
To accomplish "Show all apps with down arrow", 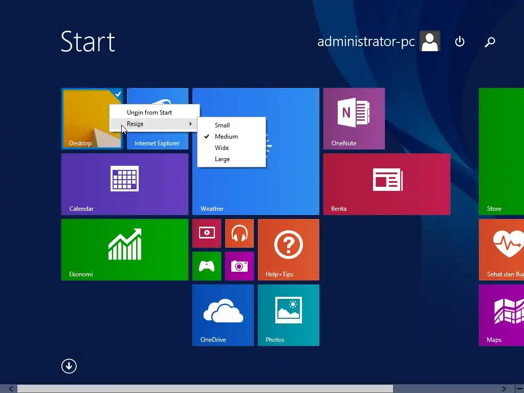I will tap(69, 366).
